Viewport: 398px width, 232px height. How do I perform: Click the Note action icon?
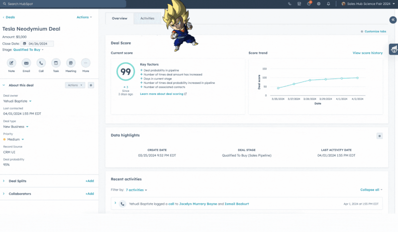pyautogui.click(x=11, y=63)
